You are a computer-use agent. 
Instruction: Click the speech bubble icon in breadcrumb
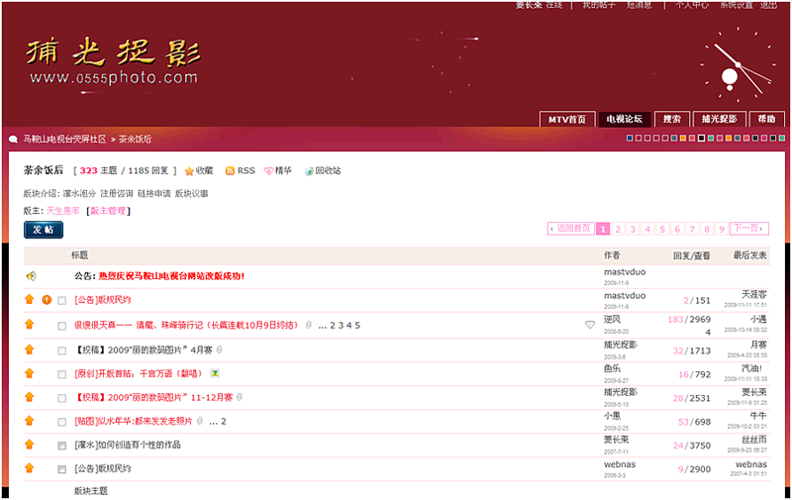point(14,140)
